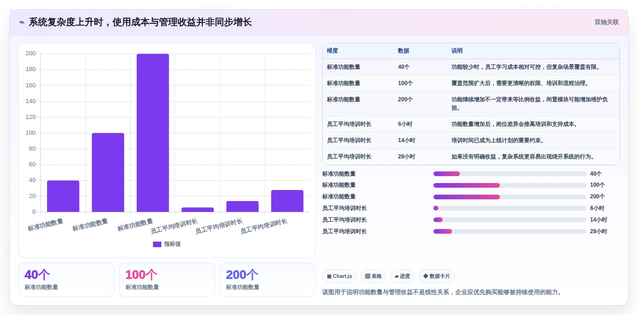
Task: Toggle the 指标值 legend color box
Action: click(x=157, y=244)
